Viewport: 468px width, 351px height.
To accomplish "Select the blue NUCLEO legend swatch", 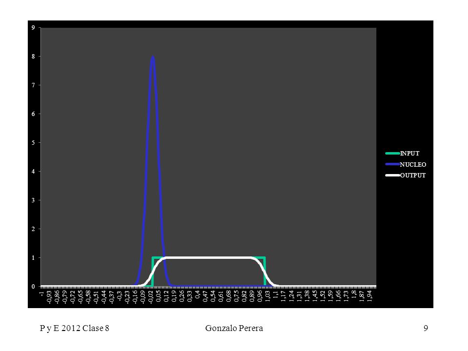I will [392, 164].
